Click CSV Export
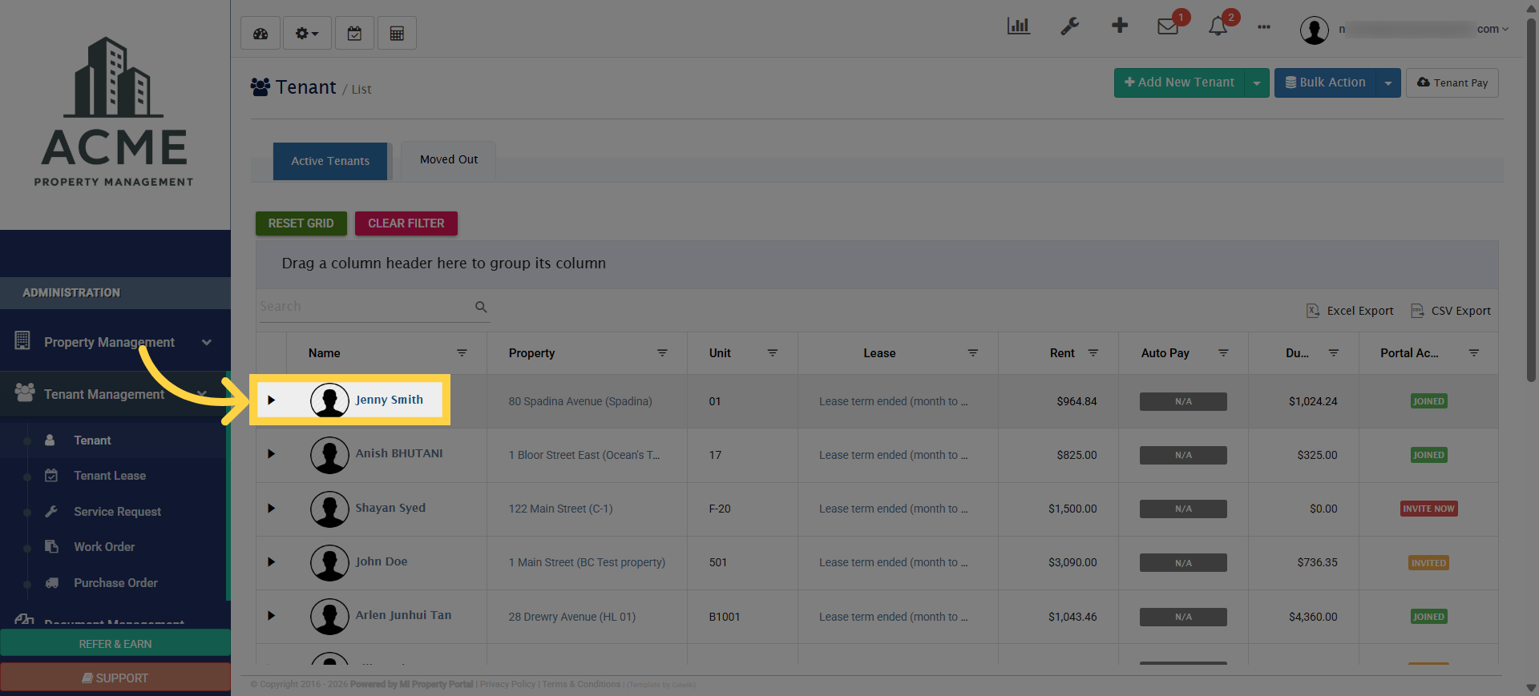The width and height of the screenshot is (1539, 696). 1451,311
